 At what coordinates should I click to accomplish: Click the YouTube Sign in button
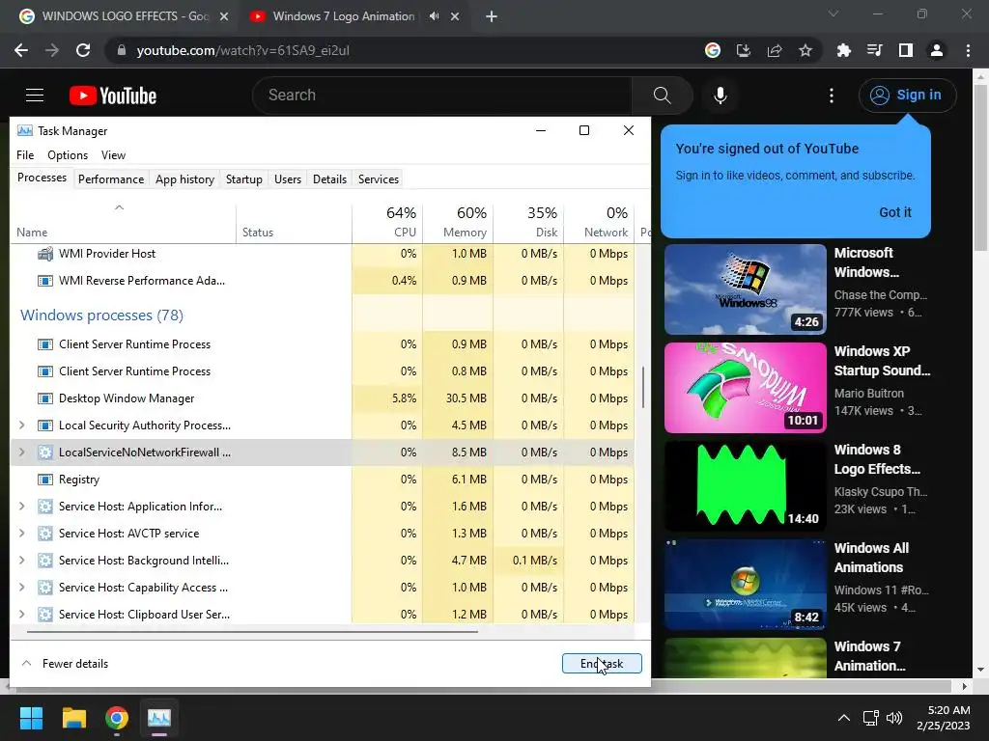click(907, 96)
